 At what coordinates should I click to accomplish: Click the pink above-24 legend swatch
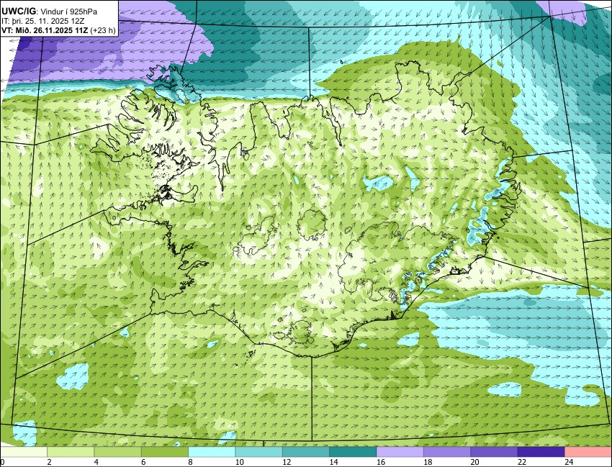tap(588, 452)
